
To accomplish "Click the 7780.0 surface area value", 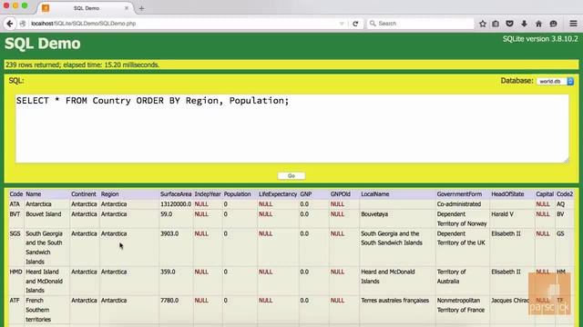I will pyautogui.click(x=169, y=301).
